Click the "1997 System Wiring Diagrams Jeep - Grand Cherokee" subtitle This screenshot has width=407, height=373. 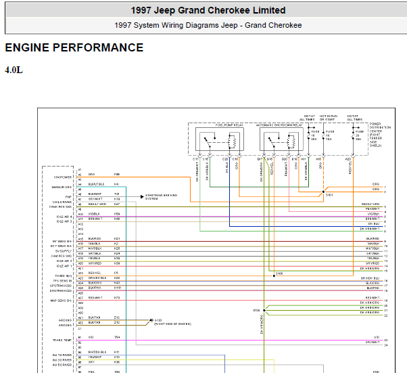(208, 25)
